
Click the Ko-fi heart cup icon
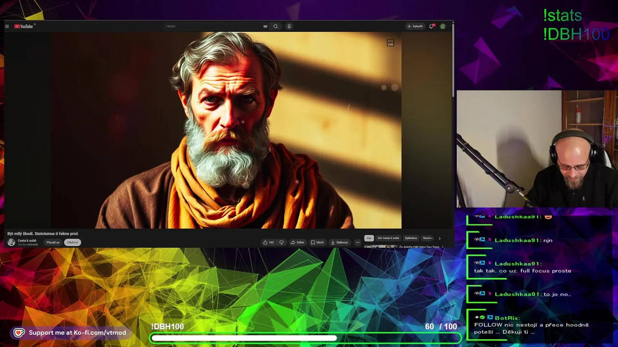pos(19,333)
